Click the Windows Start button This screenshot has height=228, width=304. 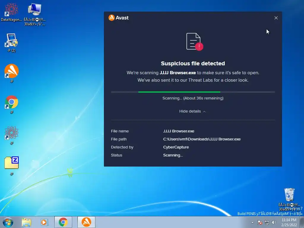[8, 222]
